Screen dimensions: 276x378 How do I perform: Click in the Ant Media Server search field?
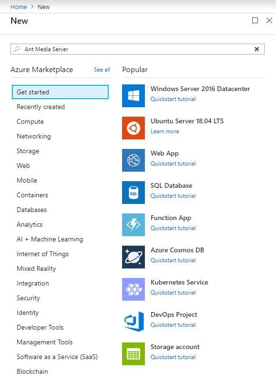[137, 49]
